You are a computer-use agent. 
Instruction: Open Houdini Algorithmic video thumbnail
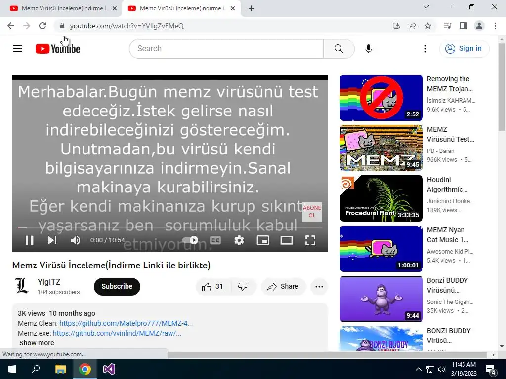click(x=381, y=198)
